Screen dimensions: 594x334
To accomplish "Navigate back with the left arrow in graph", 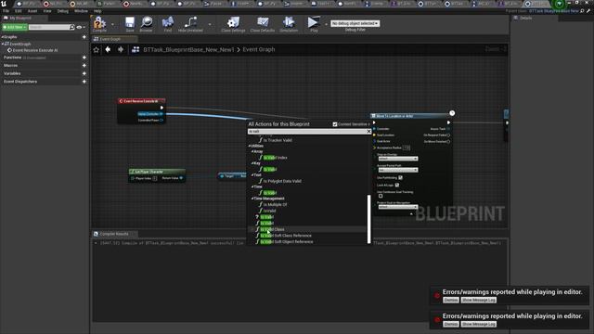I will (108, 49).
